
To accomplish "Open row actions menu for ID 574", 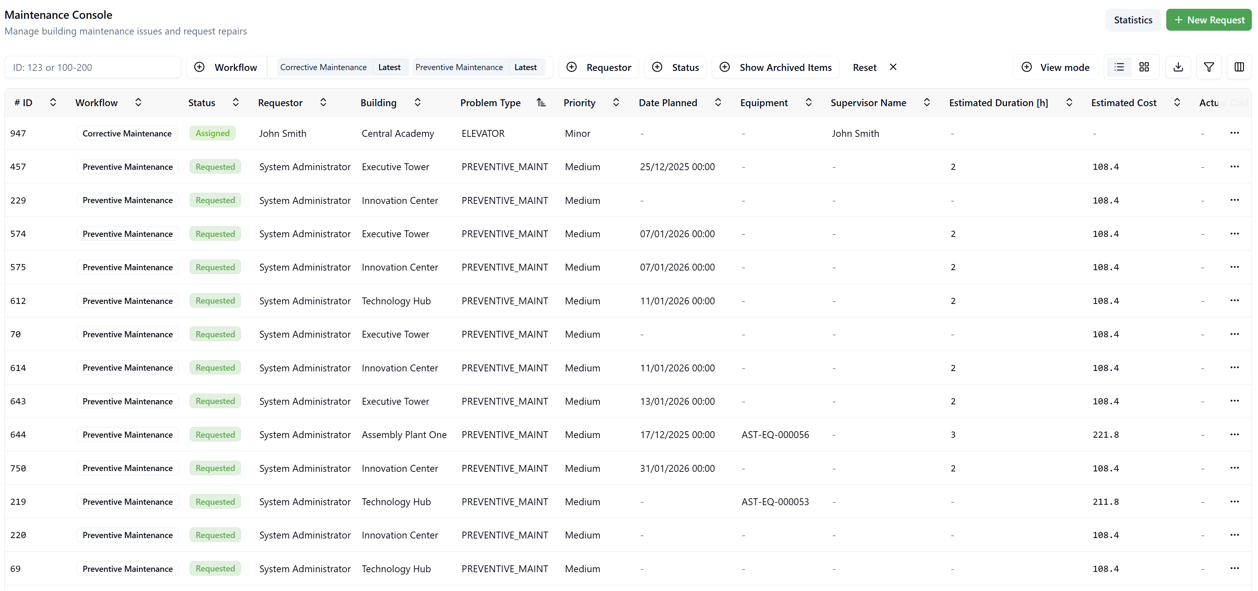I will coord(1235,233).
